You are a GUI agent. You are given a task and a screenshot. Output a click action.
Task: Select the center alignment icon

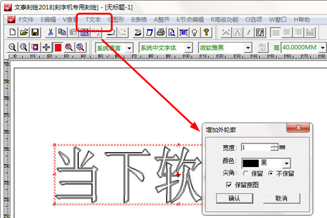[x=287, y=33]
